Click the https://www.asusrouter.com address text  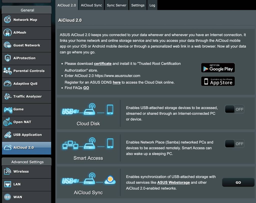click(117, 76)
